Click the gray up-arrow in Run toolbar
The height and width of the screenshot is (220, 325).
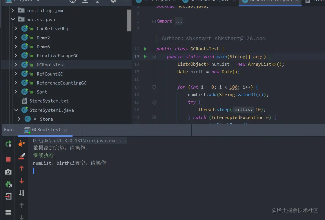coord(21,205)
